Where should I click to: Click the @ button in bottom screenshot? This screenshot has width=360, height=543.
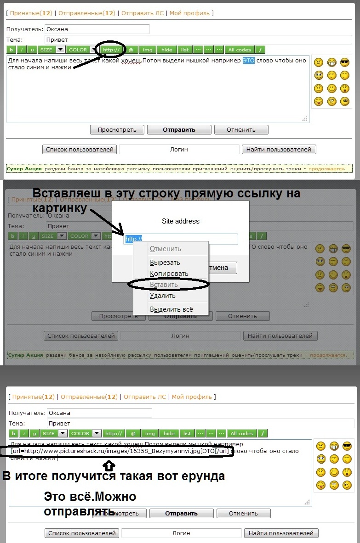click(133, 434)
